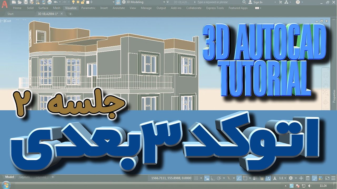Image resolution: width=337 pixels, height=189 pixels.
Task: Switch to the Layout2 tab
Action: [41, 177]
